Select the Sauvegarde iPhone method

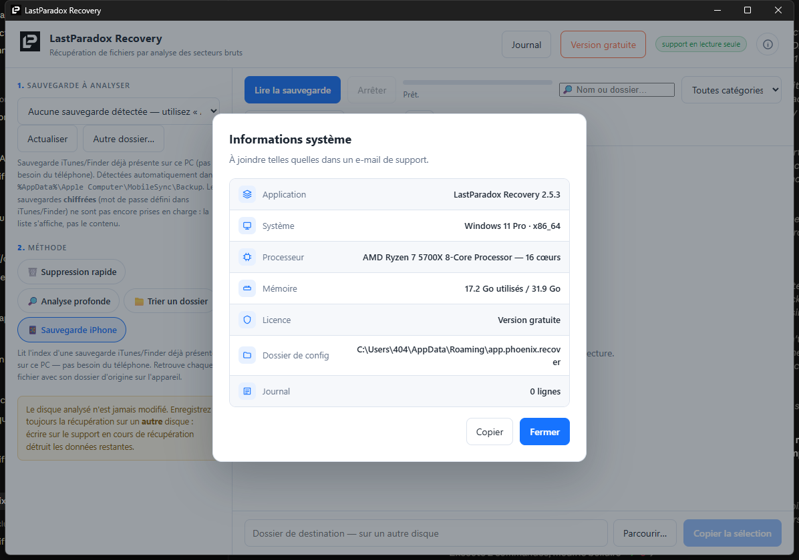[x=72, y=330]
